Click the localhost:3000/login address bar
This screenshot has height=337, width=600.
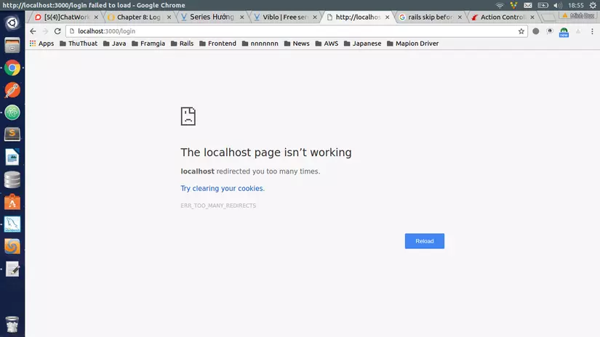297,31
